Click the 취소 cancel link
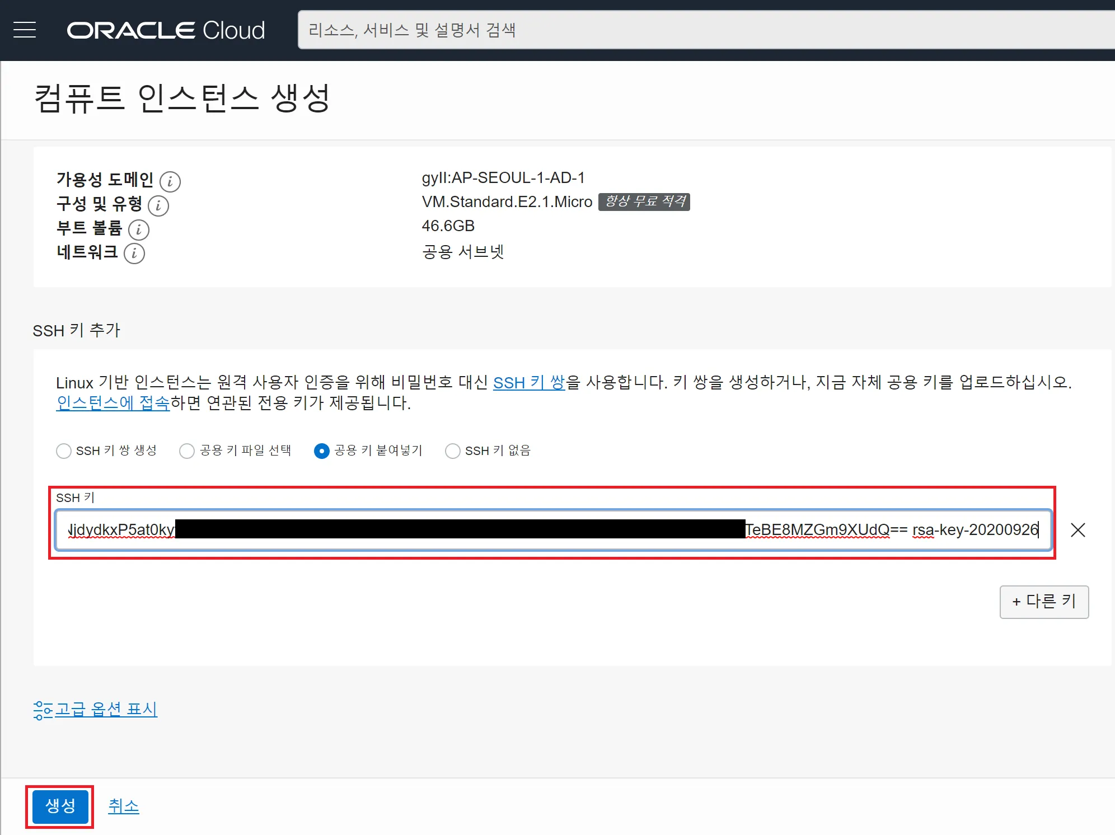The image size is (1115, 835). coord(123,806)
